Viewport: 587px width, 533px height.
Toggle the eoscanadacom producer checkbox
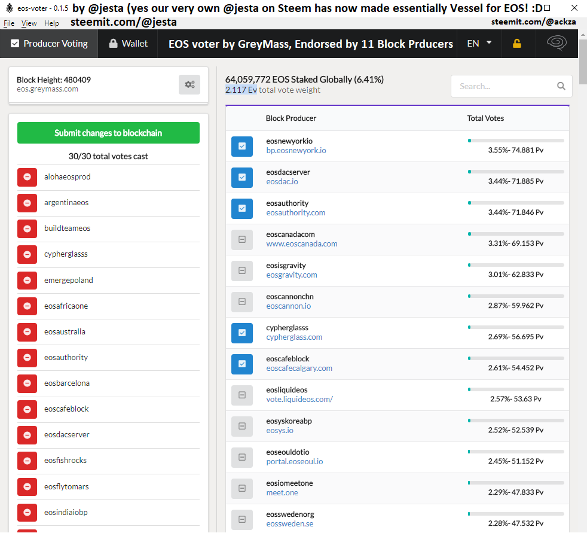coord(242,239)
